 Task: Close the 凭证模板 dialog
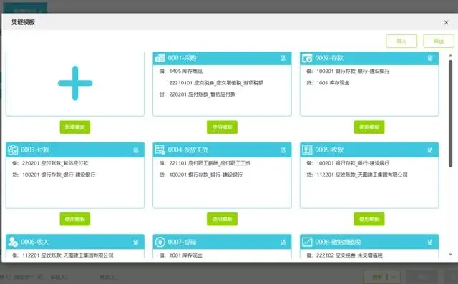click(446, 22)
